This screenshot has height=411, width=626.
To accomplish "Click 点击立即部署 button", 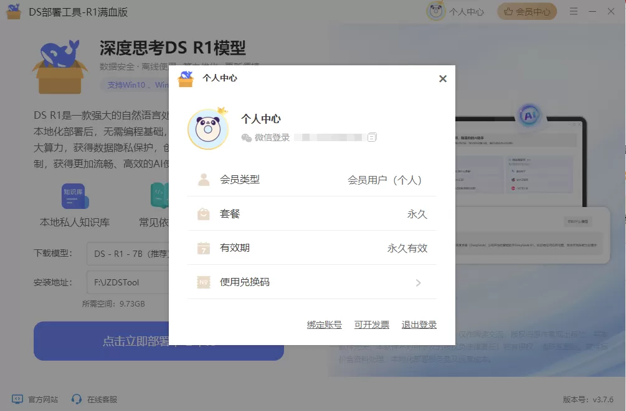I will click(158, 341).
